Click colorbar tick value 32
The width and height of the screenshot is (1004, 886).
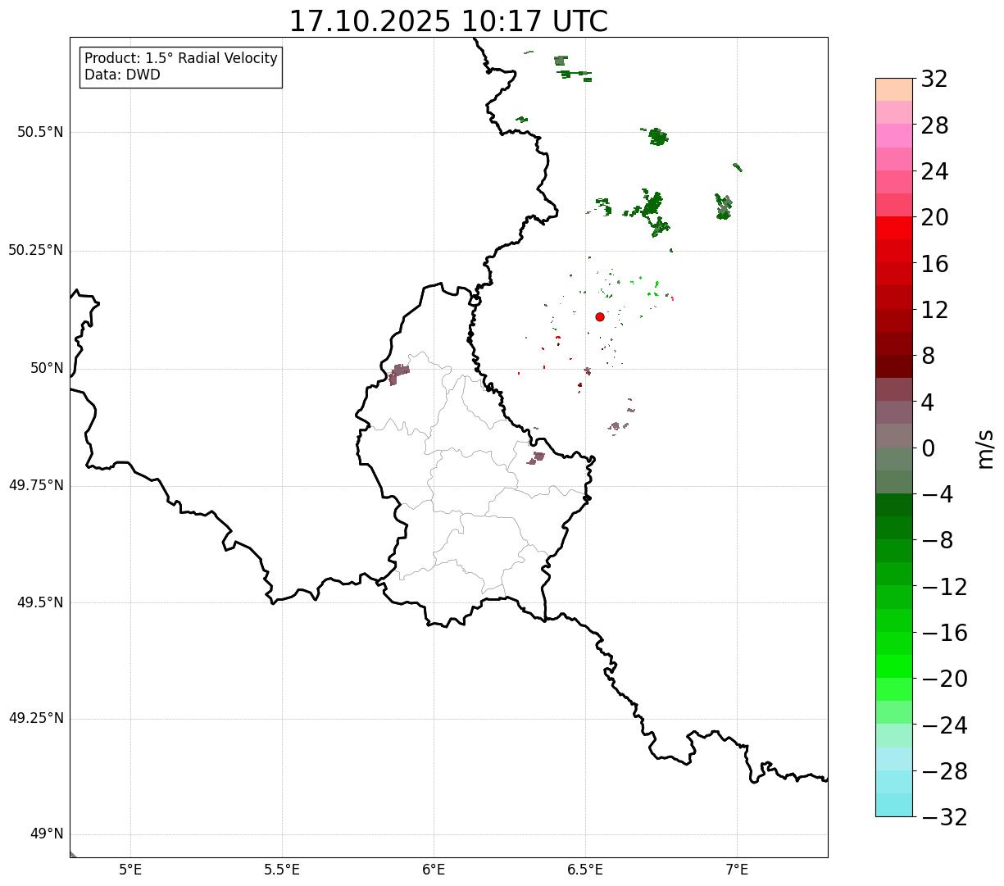(x=934, y=79)
